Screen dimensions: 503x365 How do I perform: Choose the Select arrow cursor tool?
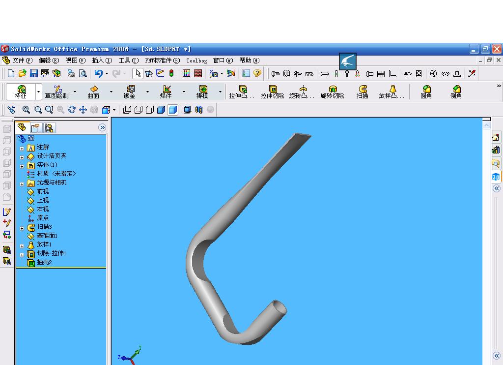tap(138, 74)
